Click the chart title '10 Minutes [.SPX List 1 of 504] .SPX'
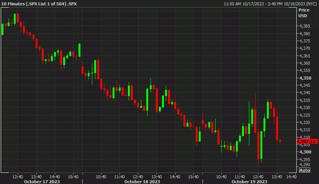The image size is (319, 184). click(39, 4)
